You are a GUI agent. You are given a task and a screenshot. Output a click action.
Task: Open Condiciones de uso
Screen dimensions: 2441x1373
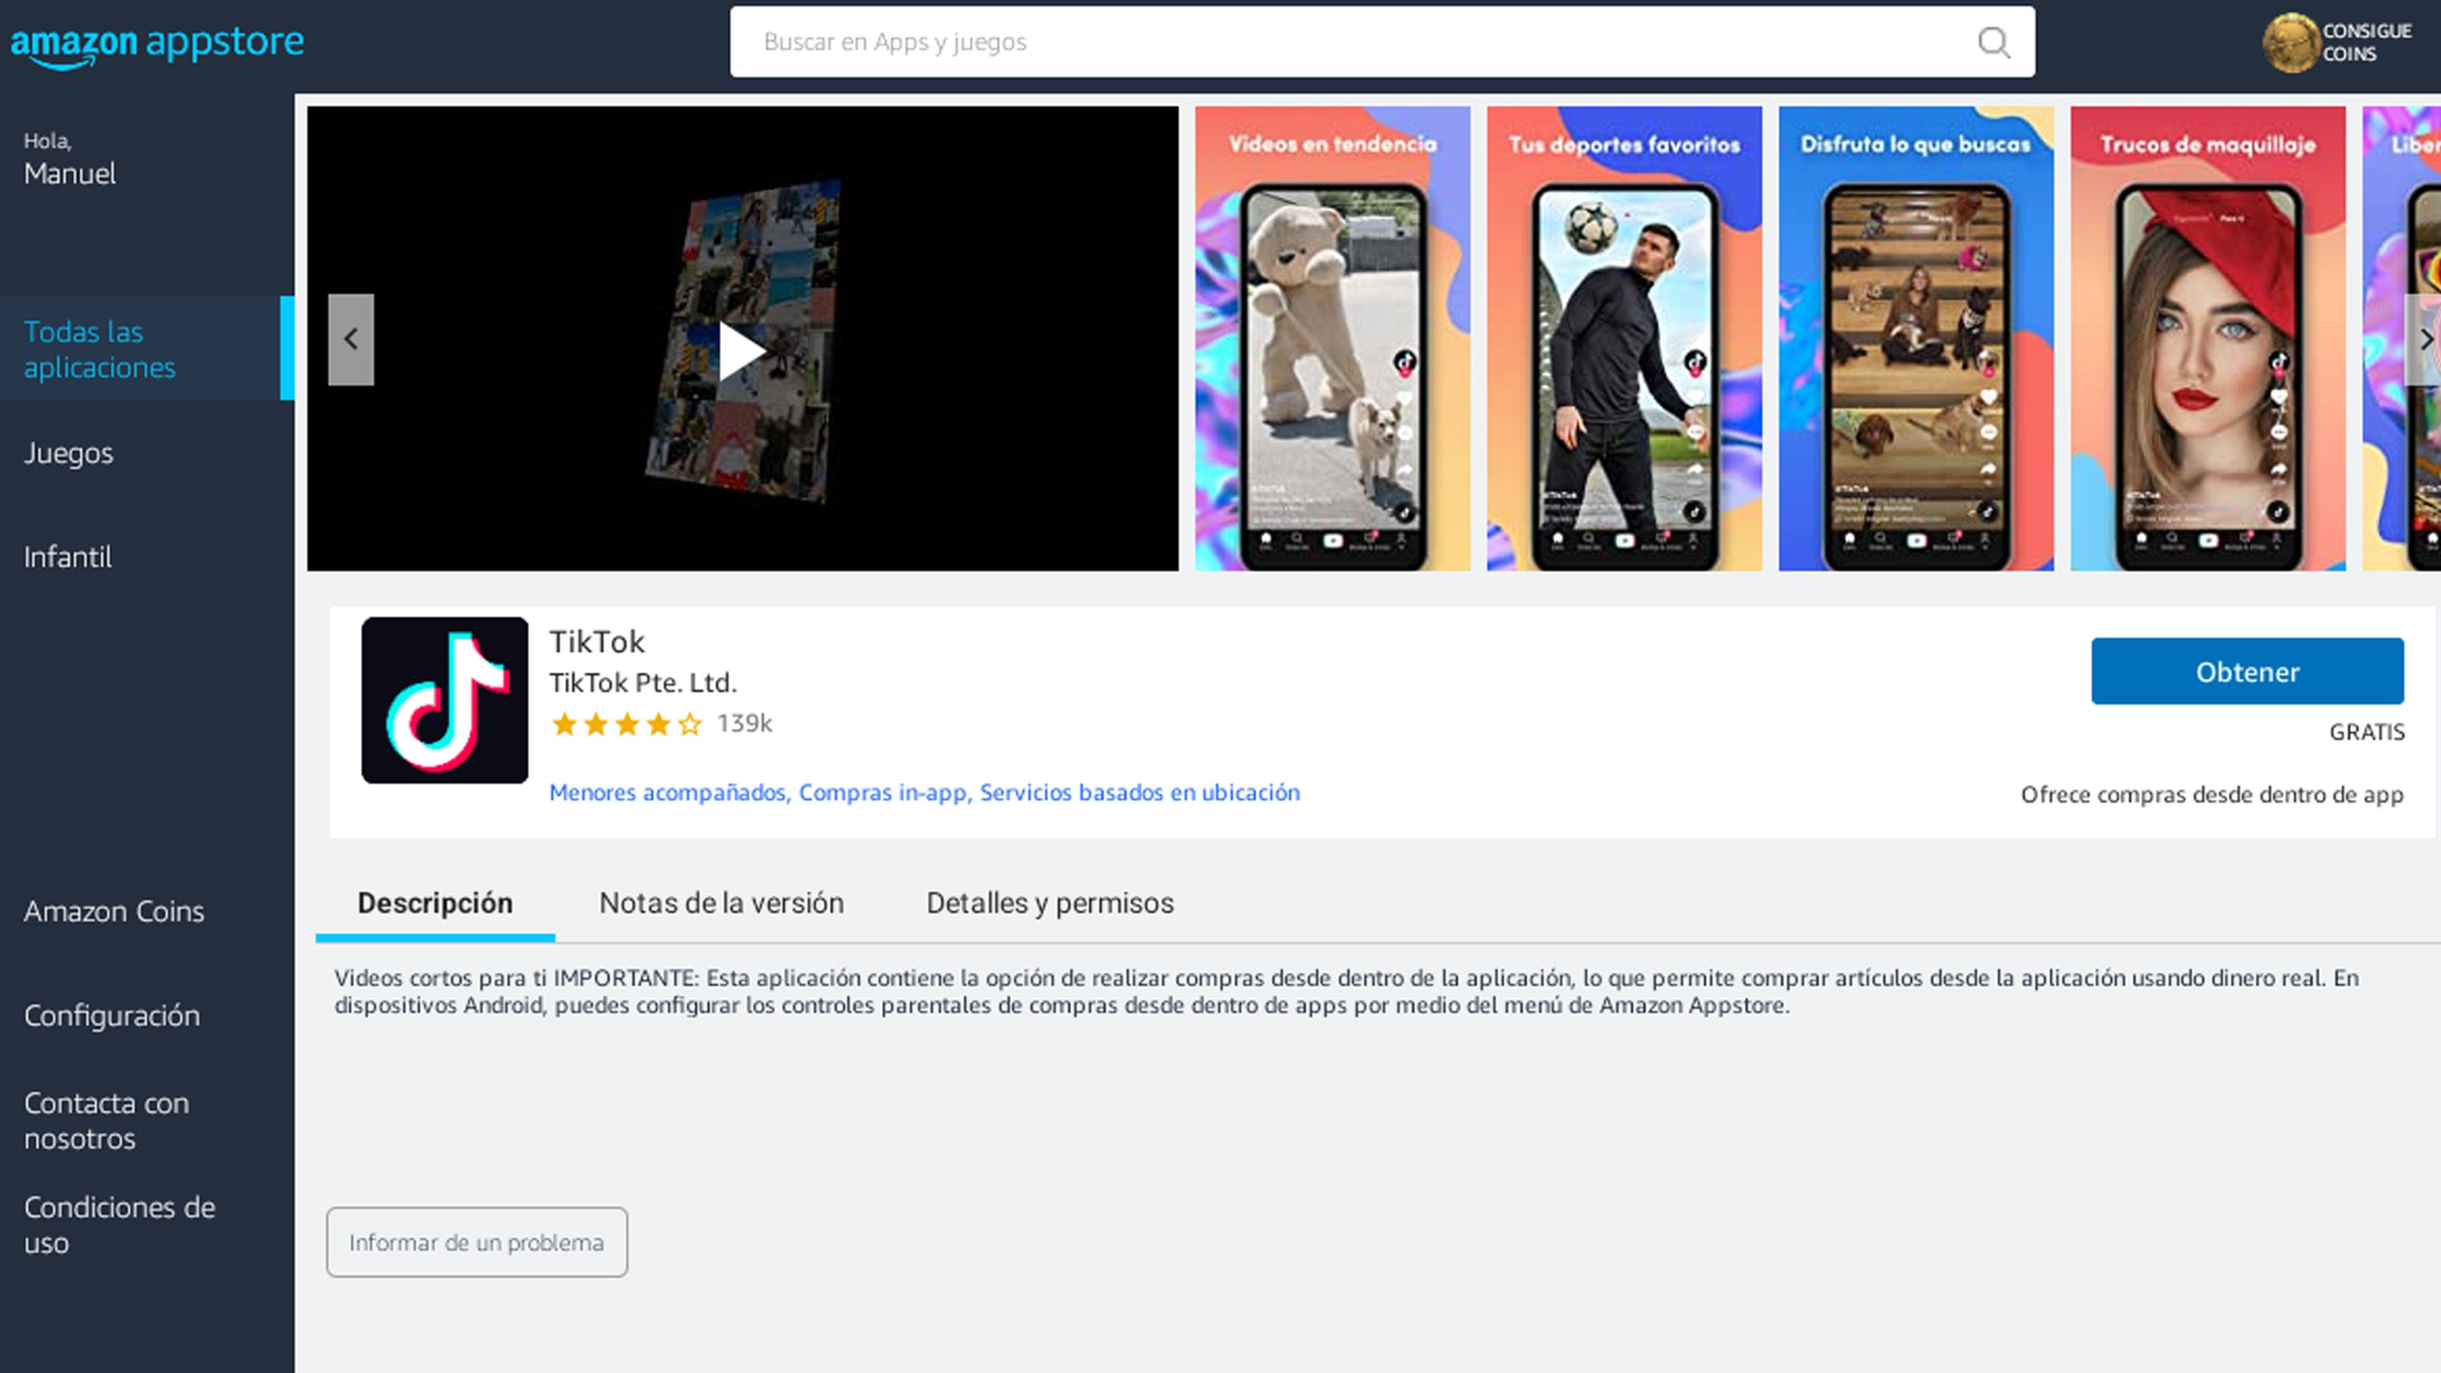[120, 1224]
